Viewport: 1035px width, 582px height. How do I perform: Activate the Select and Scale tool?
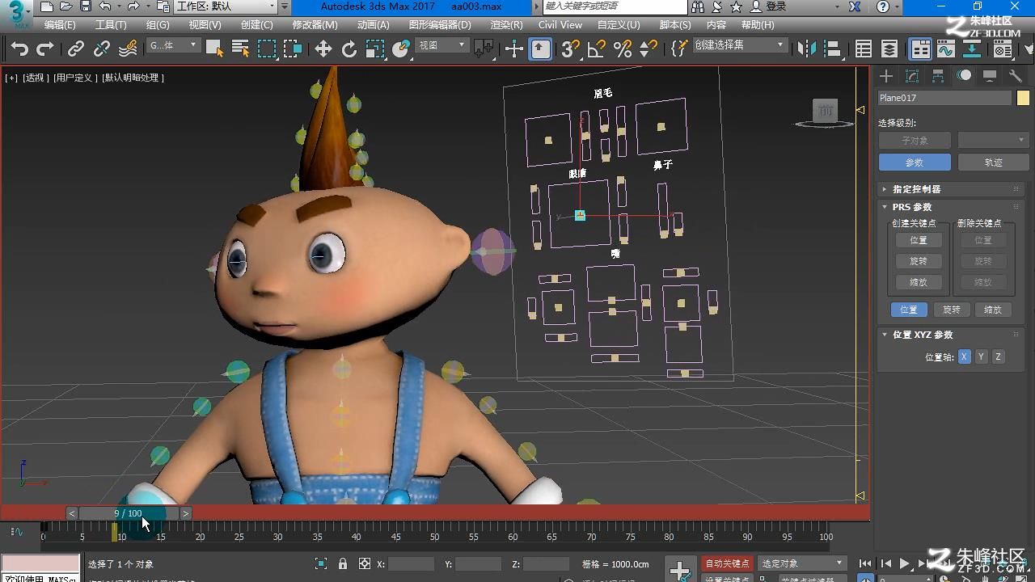point(375,49)
